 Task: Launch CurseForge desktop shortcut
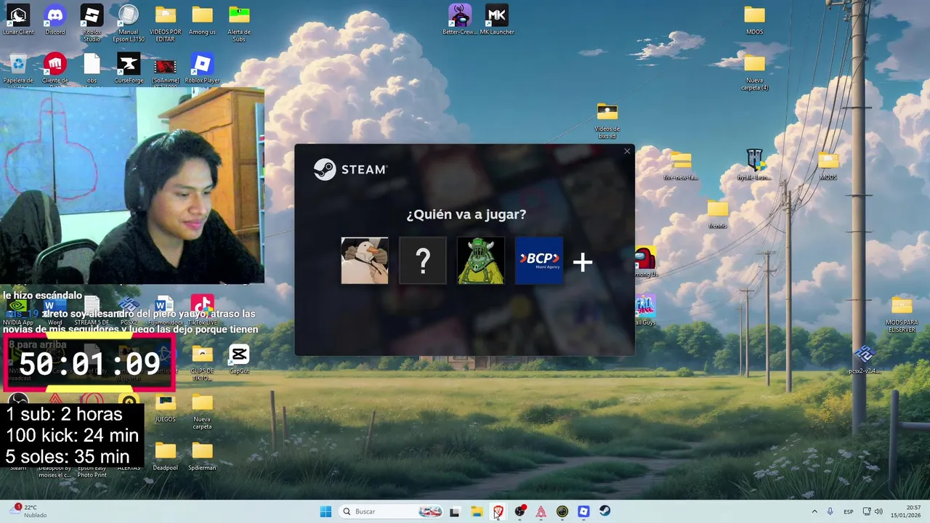tap(129, 69)
